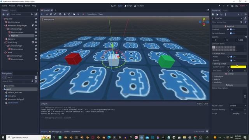The height and width of the screenshot is (140, 249).
Task: Choose the Select Mode arrow tool
Action: tap(42, 14)
